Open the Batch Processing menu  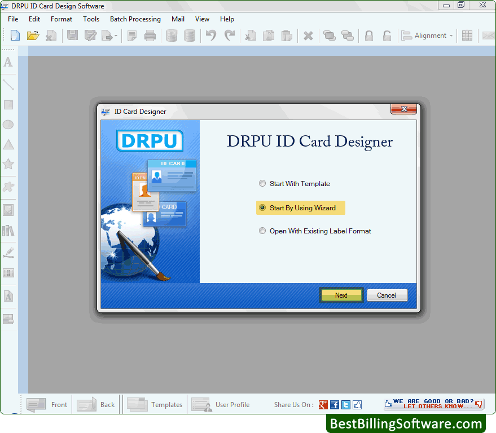[x=135, y=19]
